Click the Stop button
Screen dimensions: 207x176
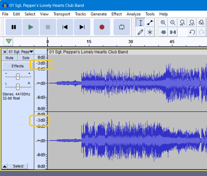click(48, 27)
